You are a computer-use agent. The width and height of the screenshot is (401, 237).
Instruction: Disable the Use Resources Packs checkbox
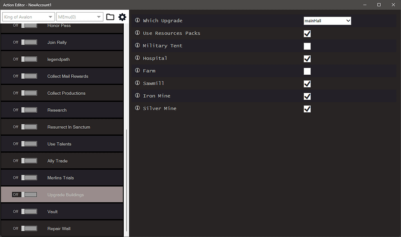307,34
